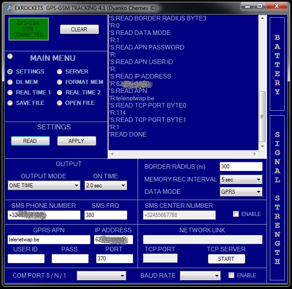Expand the DATA MODE dropdown
Image resolution: width=292 pixels, height=289 pixels.
241,191
